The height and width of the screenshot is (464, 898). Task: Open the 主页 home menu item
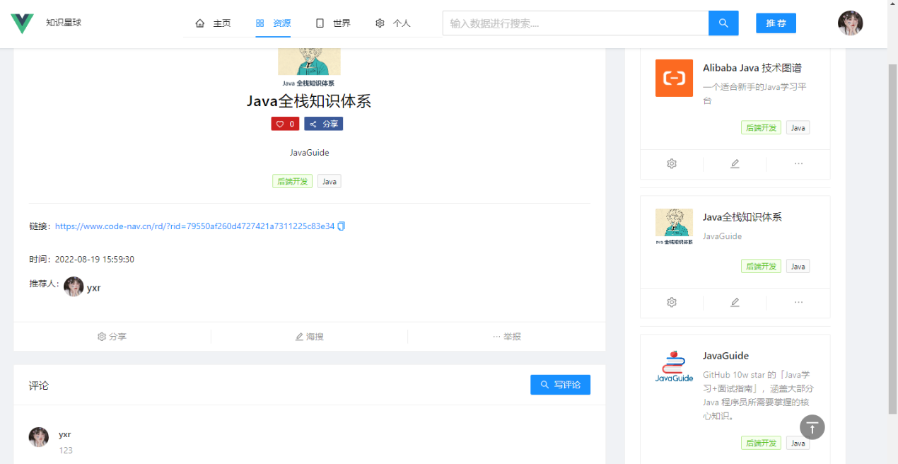pos(213,23)
